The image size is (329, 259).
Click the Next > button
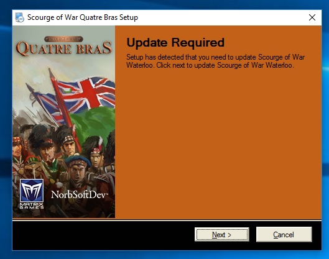coord(222,235)
